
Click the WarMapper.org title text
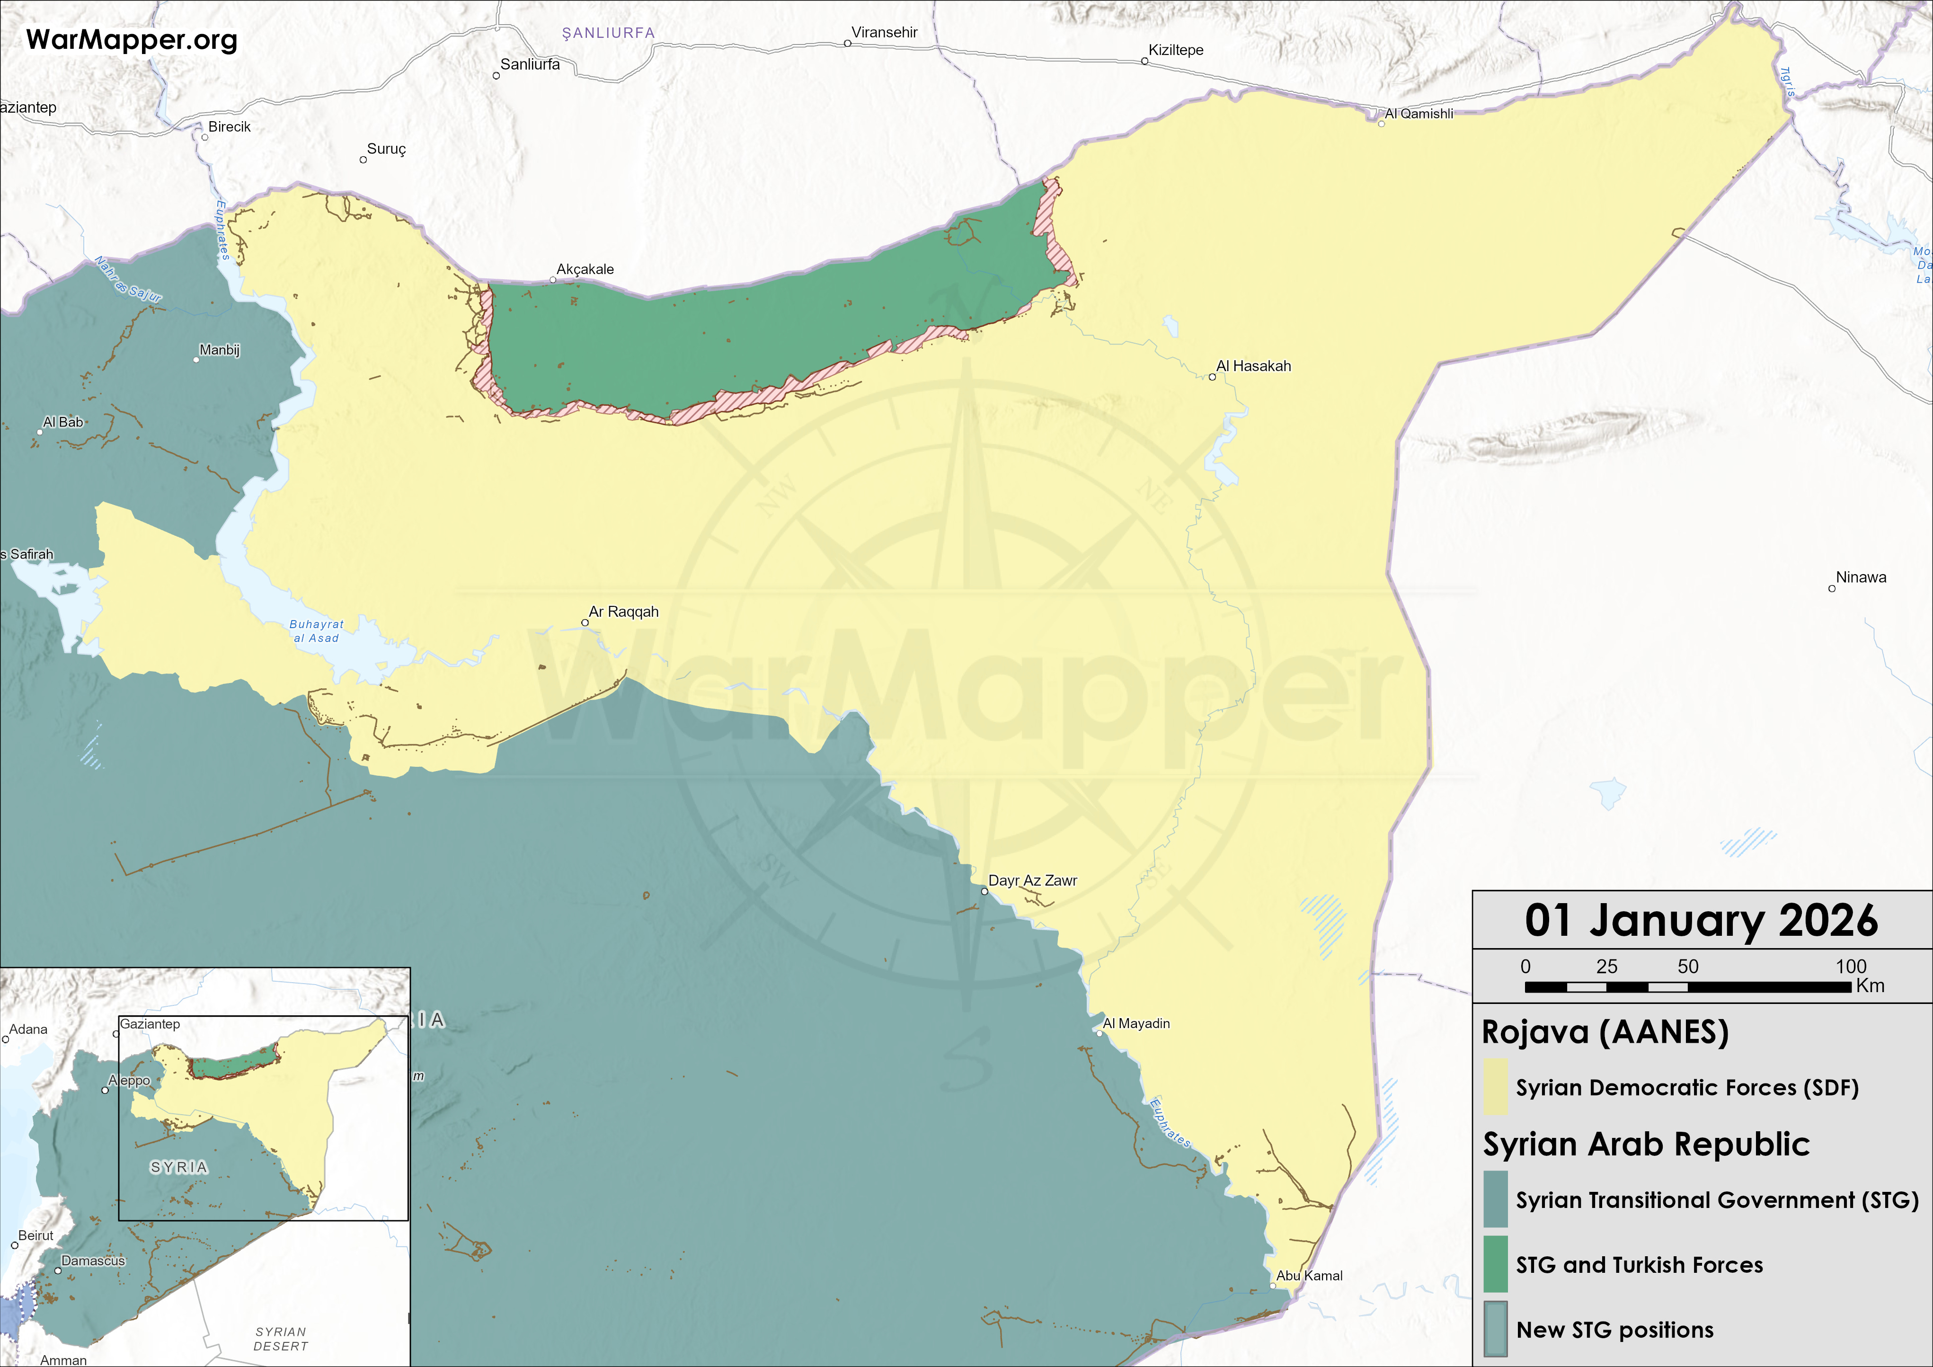[132, 40]
